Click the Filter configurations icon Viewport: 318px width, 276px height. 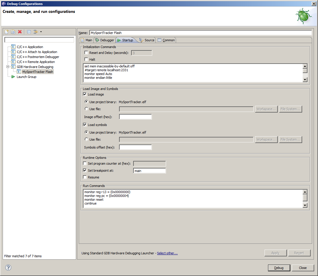click(x=36, y=32)
